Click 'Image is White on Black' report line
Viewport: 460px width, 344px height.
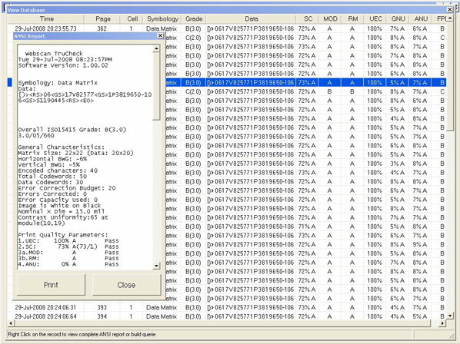[59, 206]
